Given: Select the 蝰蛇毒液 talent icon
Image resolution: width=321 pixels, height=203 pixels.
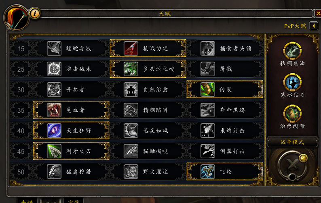Looking at the screenshot, I should [54, 48].
